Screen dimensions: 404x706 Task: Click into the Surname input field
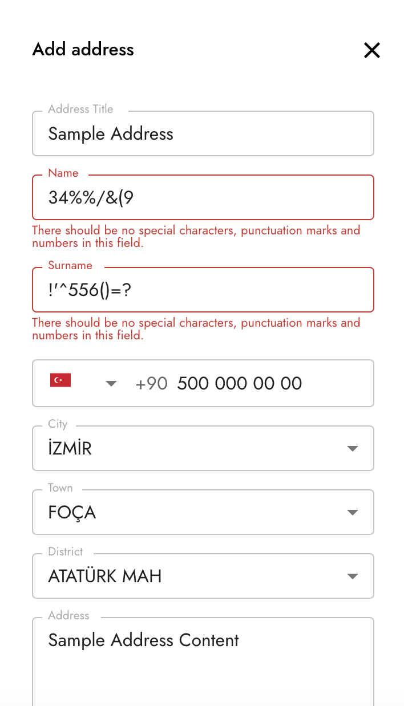203,290
